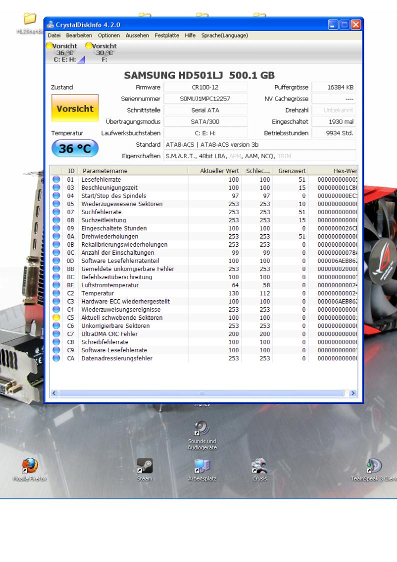Click the blue status icon for Lesefehlerrate
The width and height of the screenshot is (397, 562).
56,179
